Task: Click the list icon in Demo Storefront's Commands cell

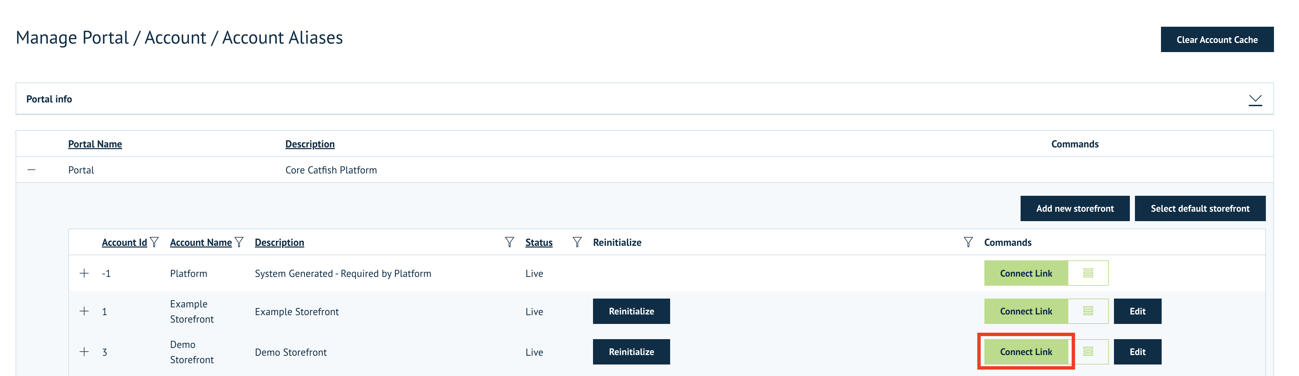Action: pyautogui.click(x=1088, y=352)
